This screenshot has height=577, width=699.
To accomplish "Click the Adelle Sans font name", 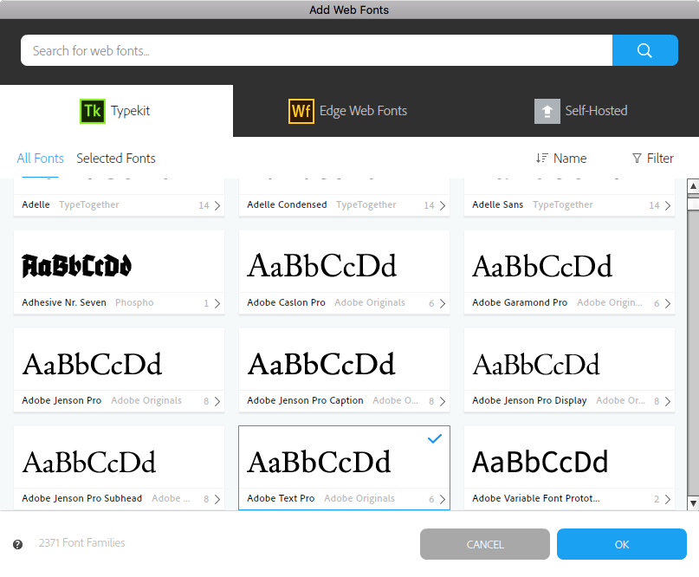I will (x=497, y=204).
